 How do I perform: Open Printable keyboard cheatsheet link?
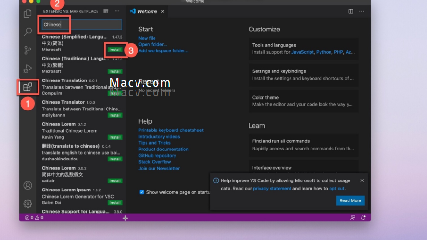(171, 130)
